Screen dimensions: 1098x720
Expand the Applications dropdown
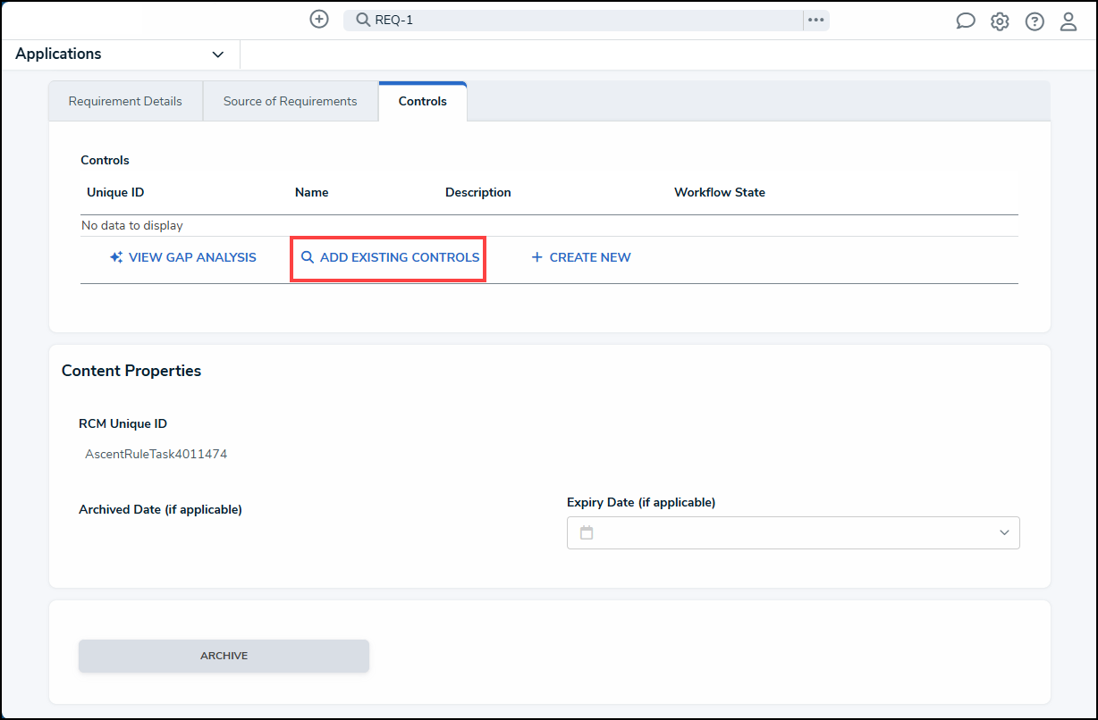pyautogui.click(x=120, y=54)
